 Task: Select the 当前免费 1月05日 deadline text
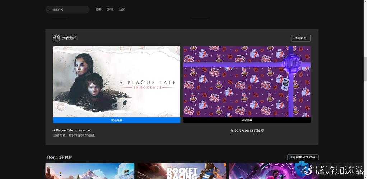coord(74,136)
